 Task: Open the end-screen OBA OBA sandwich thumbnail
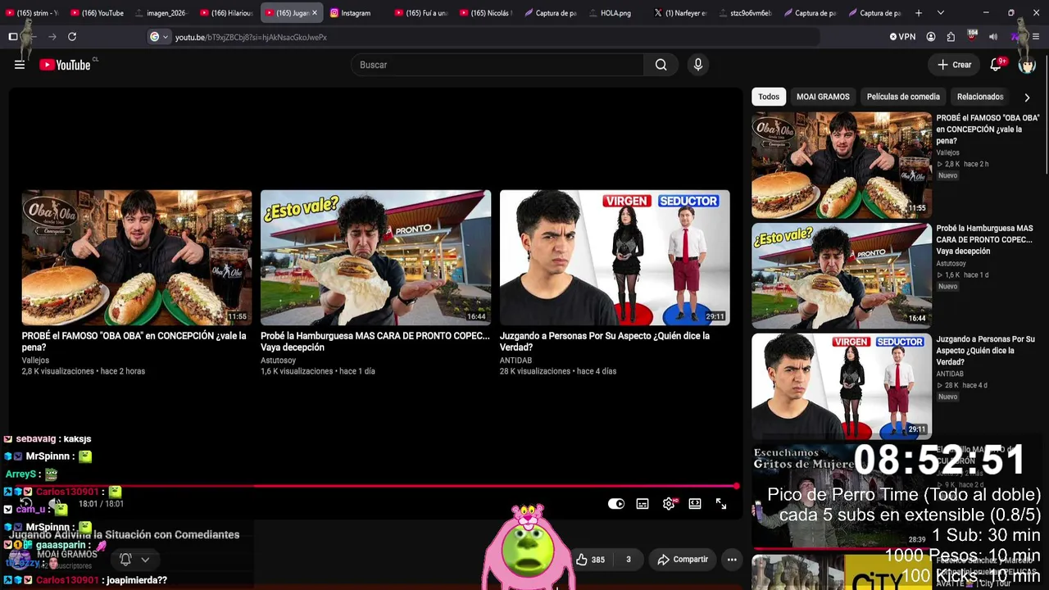point(137,258)
